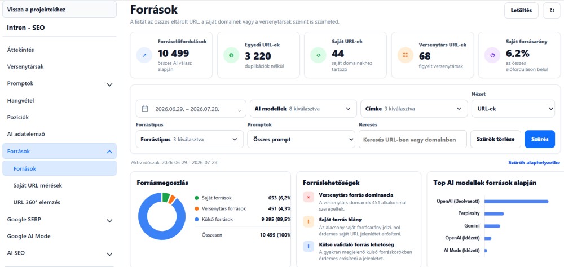Open the AI modellek dropdown

coord(303,109)
